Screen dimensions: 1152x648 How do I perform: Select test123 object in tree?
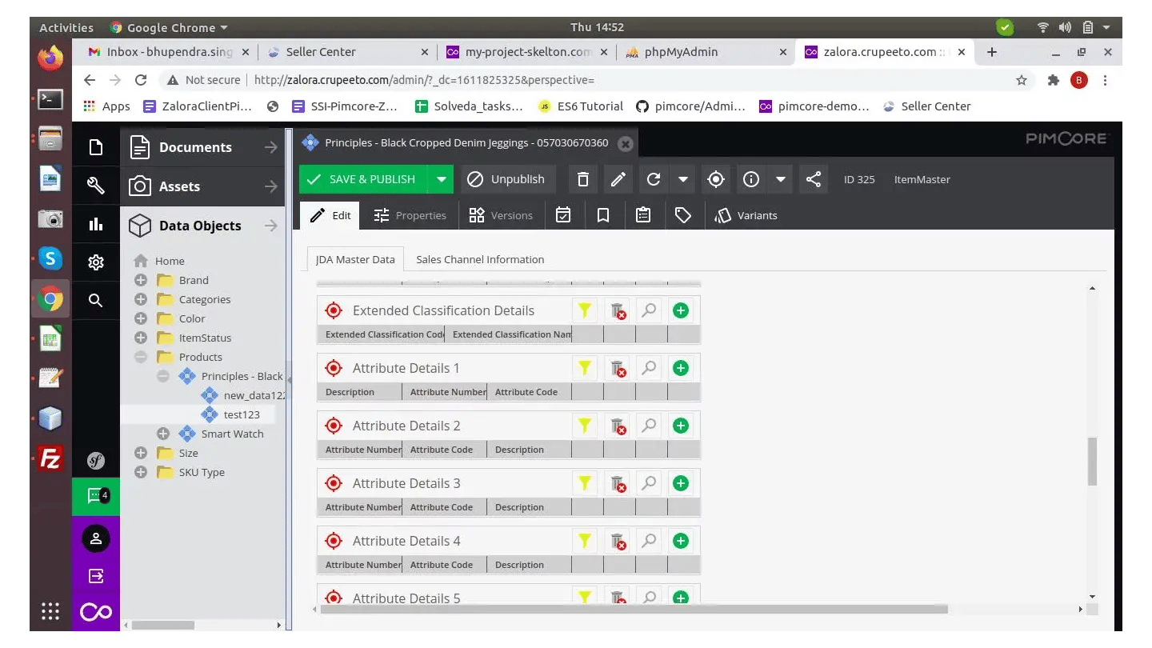point(241,414)
